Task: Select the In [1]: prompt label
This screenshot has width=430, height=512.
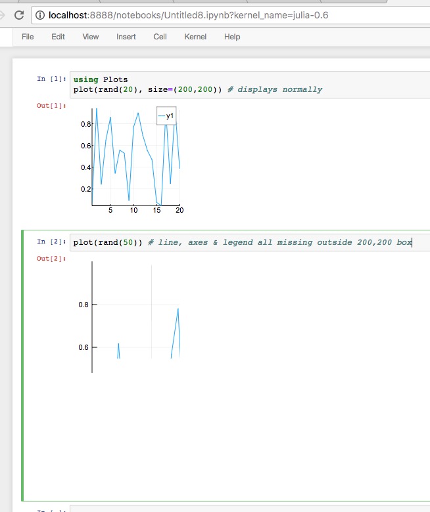Action: pos(51,79)
